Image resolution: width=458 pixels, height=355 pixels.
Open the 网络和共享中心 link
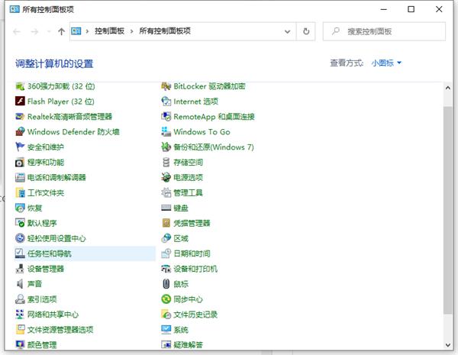(x=53, y=315)
